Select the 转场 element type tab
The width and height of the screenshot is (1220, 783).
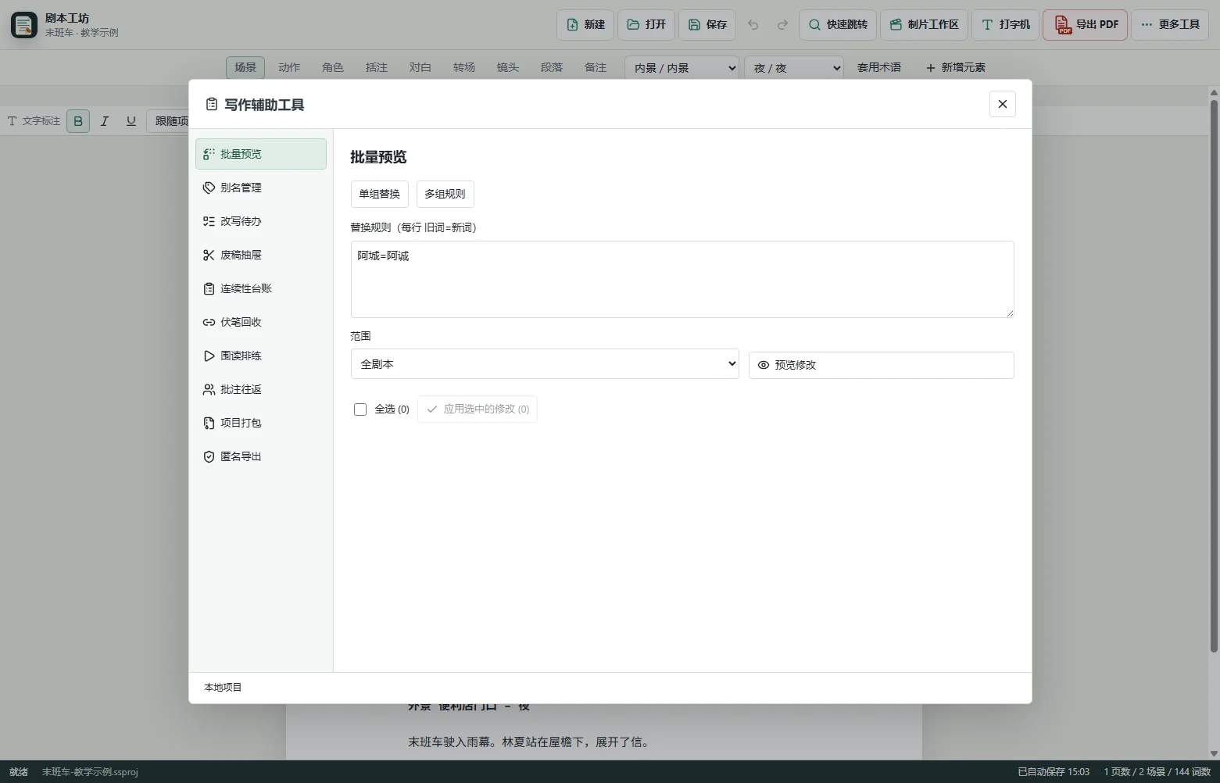[x=464, y=67]
